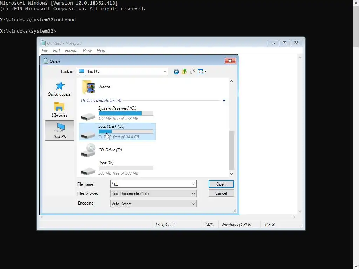
Task: Maximize the Notepad window
Action: pos(284,43)
